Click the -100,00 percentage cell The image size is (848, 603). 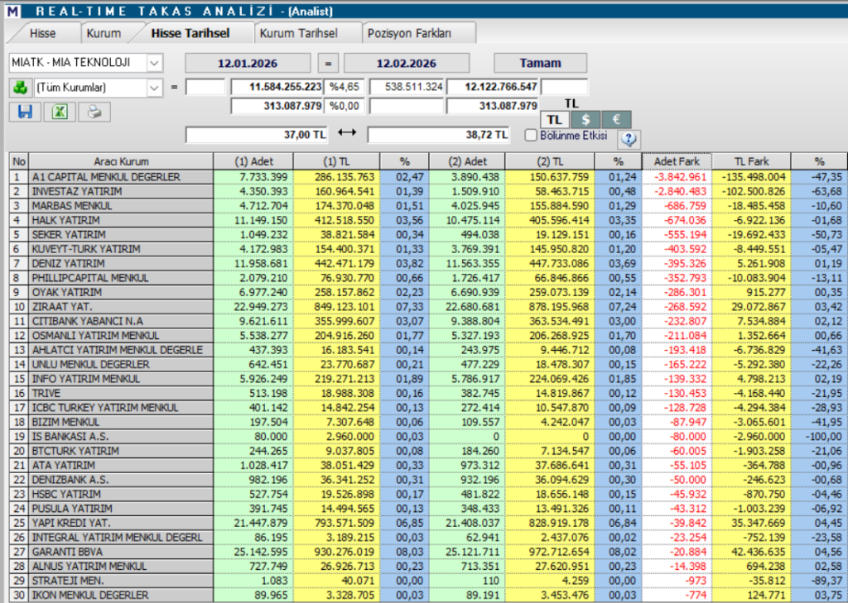(819, 436)
